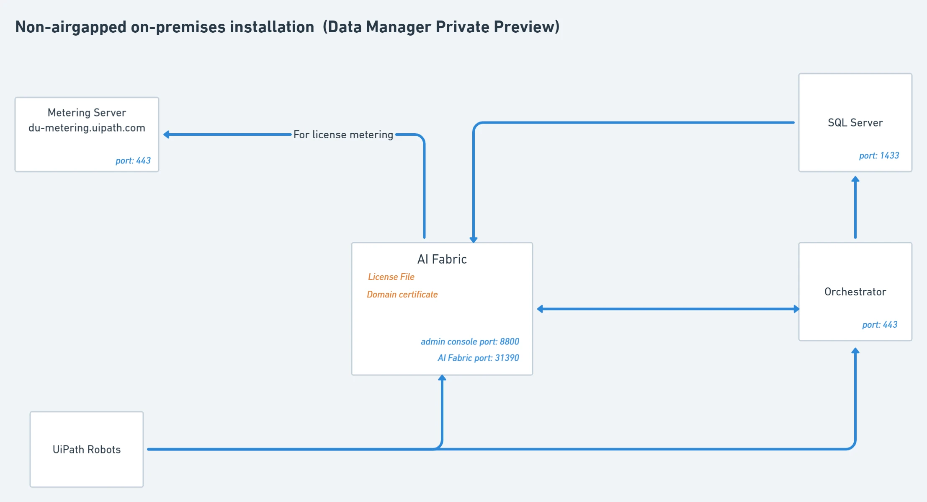Select 'port: 443' in the Metering Server box
Screen dimensions: 927x502
(x=133, y=160)
